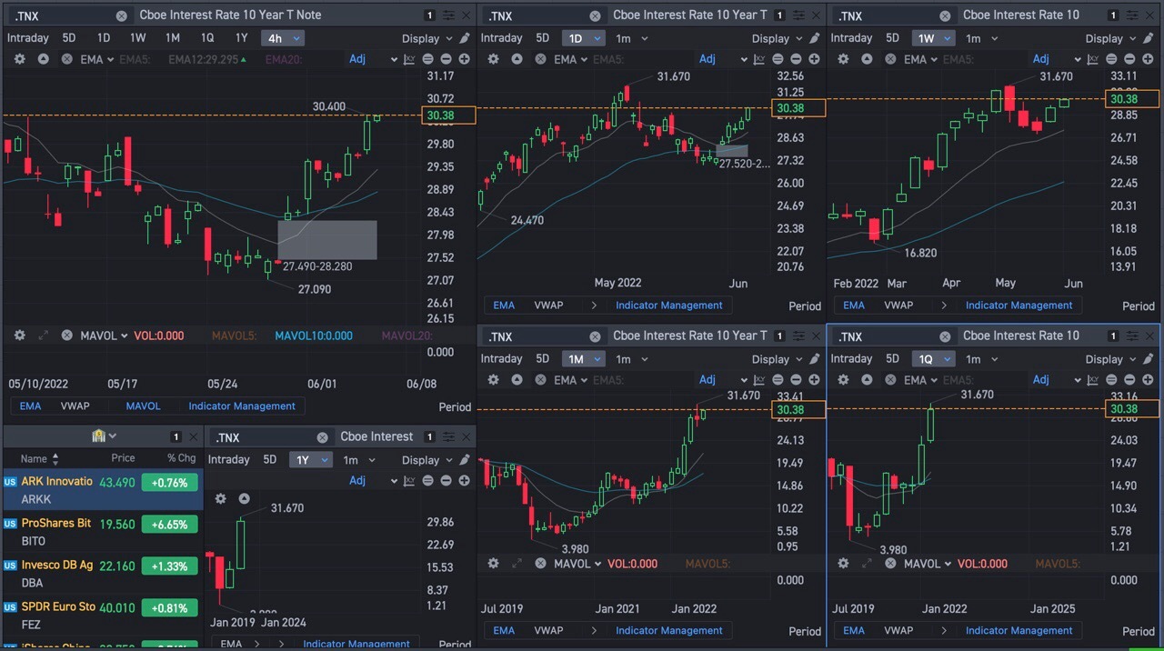Image resolution: width=1164 pixels, height=651 pixels.
Task: Select 5D period in the 1D panel
Action: click(x=543, y=38)
